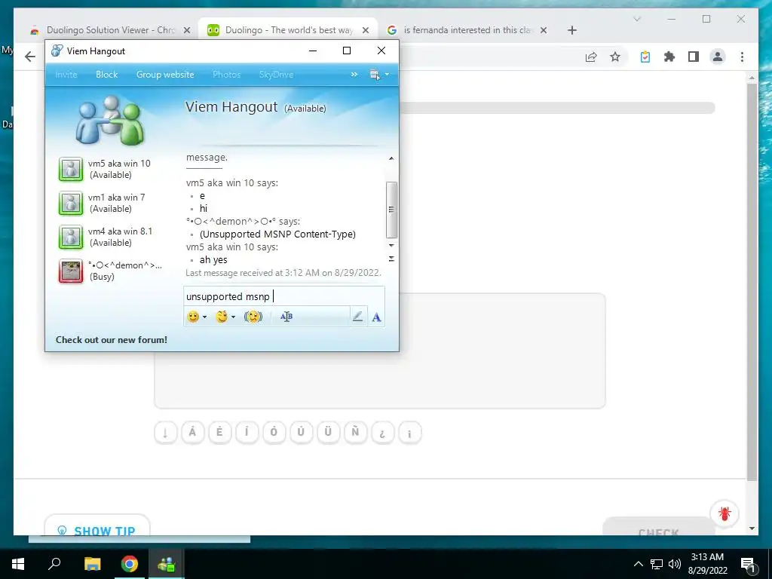Switch to Duolingo Solution Viewer tab
Screen dimensions: 772x579
coord(109,30)
